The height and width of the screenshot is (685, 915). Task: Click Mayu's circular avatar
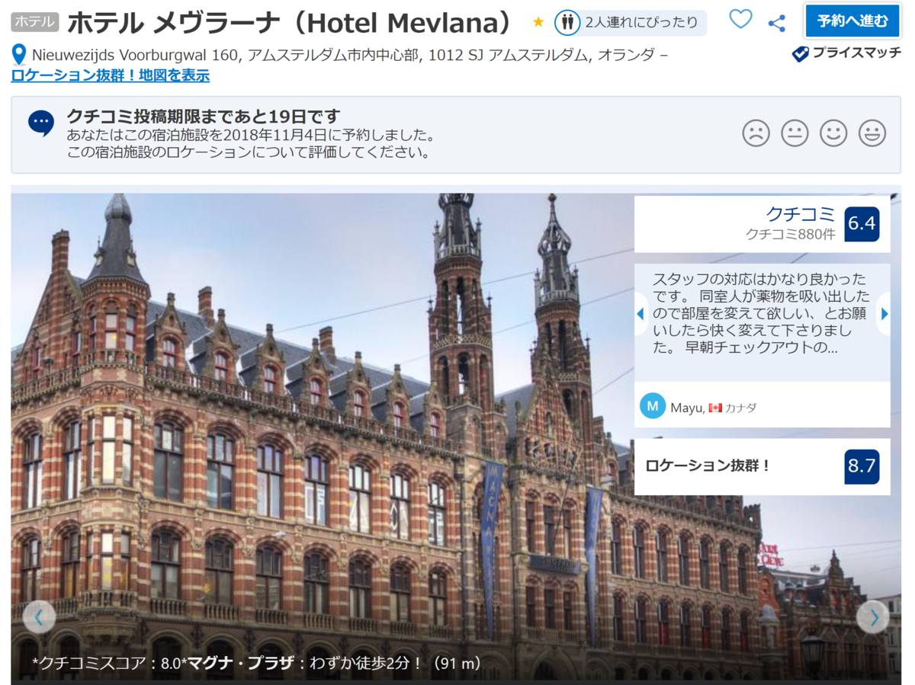pyautogui.click(x=652, y=406)
